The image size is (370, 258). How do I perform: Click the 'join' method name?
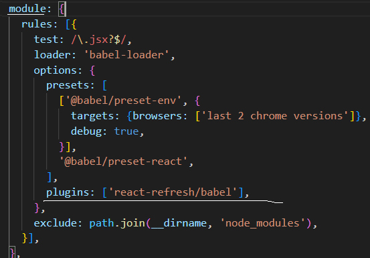point(132,223)
